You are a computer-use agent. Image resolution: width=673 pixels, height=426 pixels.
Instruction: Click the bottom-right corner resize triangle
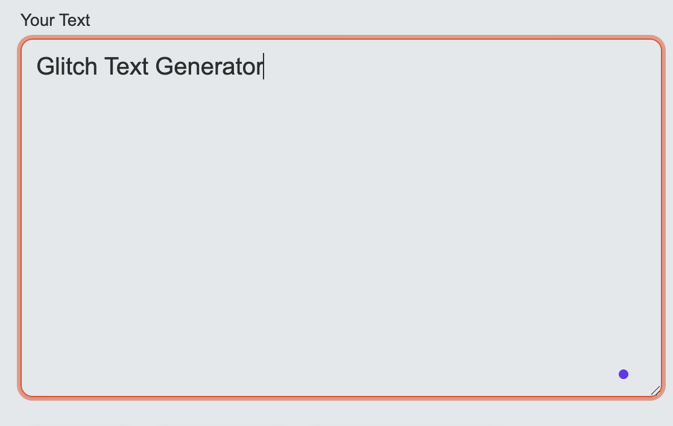pos(656,392)
